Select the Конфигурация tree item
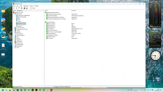Viewport: 163px width, 92px height. 20,44
